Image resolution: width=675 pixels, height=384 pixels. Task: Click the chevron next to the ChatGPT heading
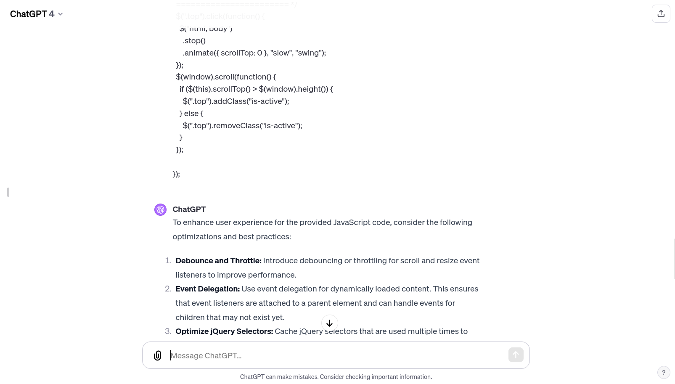(x=60, y=14)
